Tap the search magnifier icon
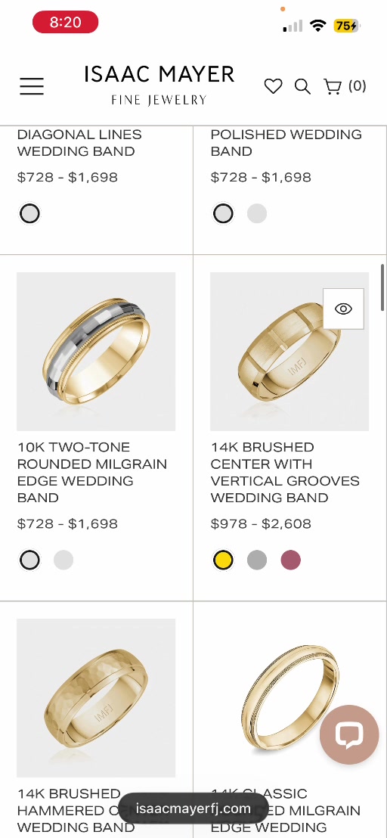Screen dimensions: 387x838 point(302,86)
